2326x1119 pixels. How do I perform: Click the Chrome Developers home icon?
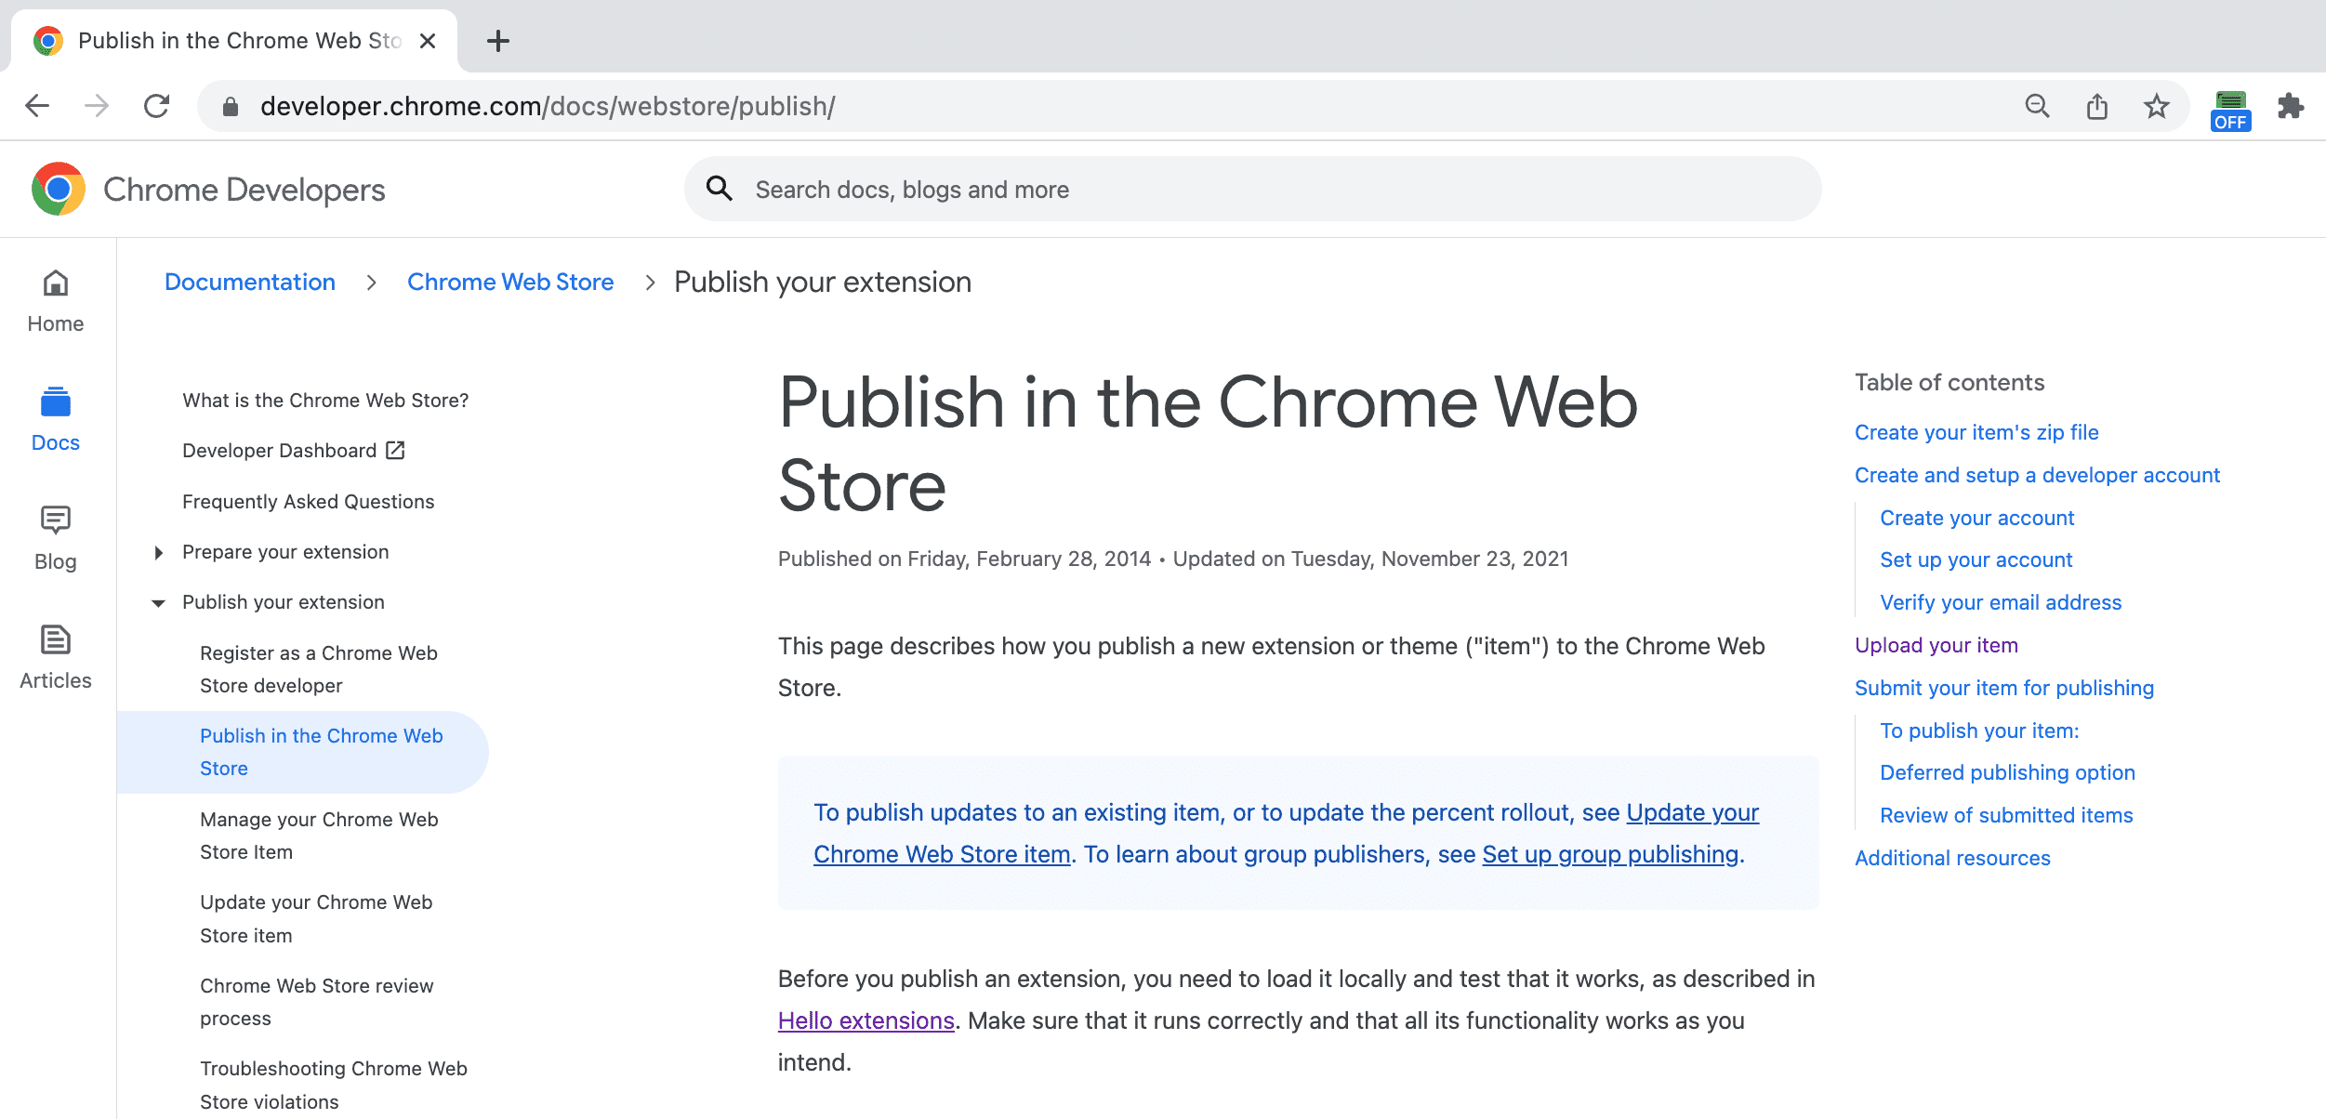pos(57,189)
